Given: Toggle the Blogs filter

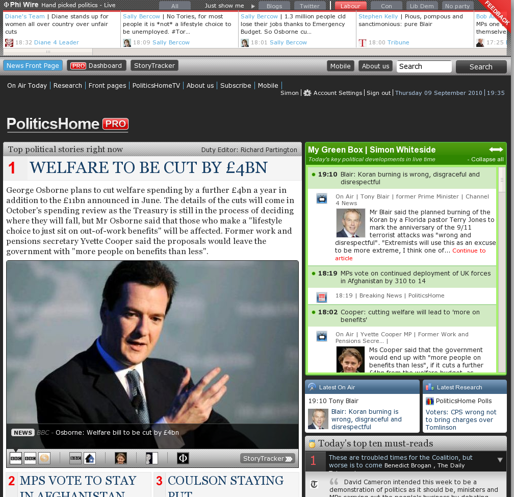Looking at the screenshot, I should pyautogui.click(x=274, y=6).
